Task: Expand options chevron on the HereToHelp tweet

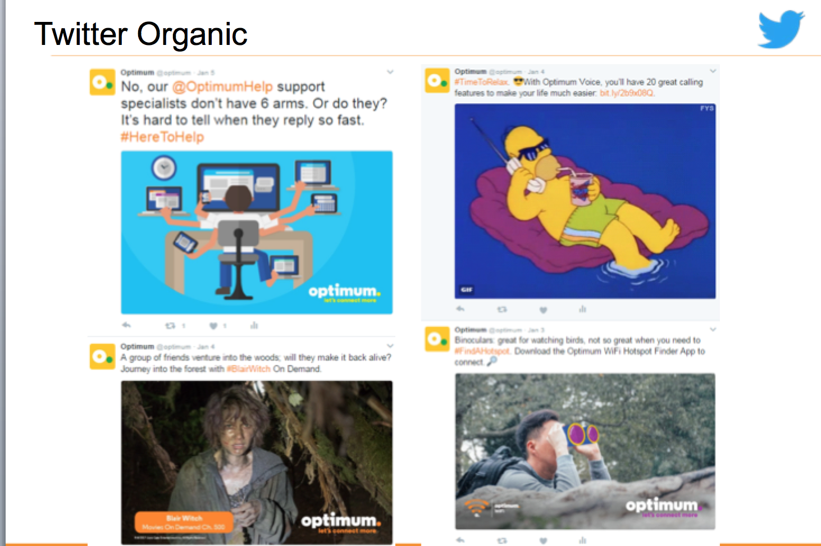Action: [x=390, y=72]
